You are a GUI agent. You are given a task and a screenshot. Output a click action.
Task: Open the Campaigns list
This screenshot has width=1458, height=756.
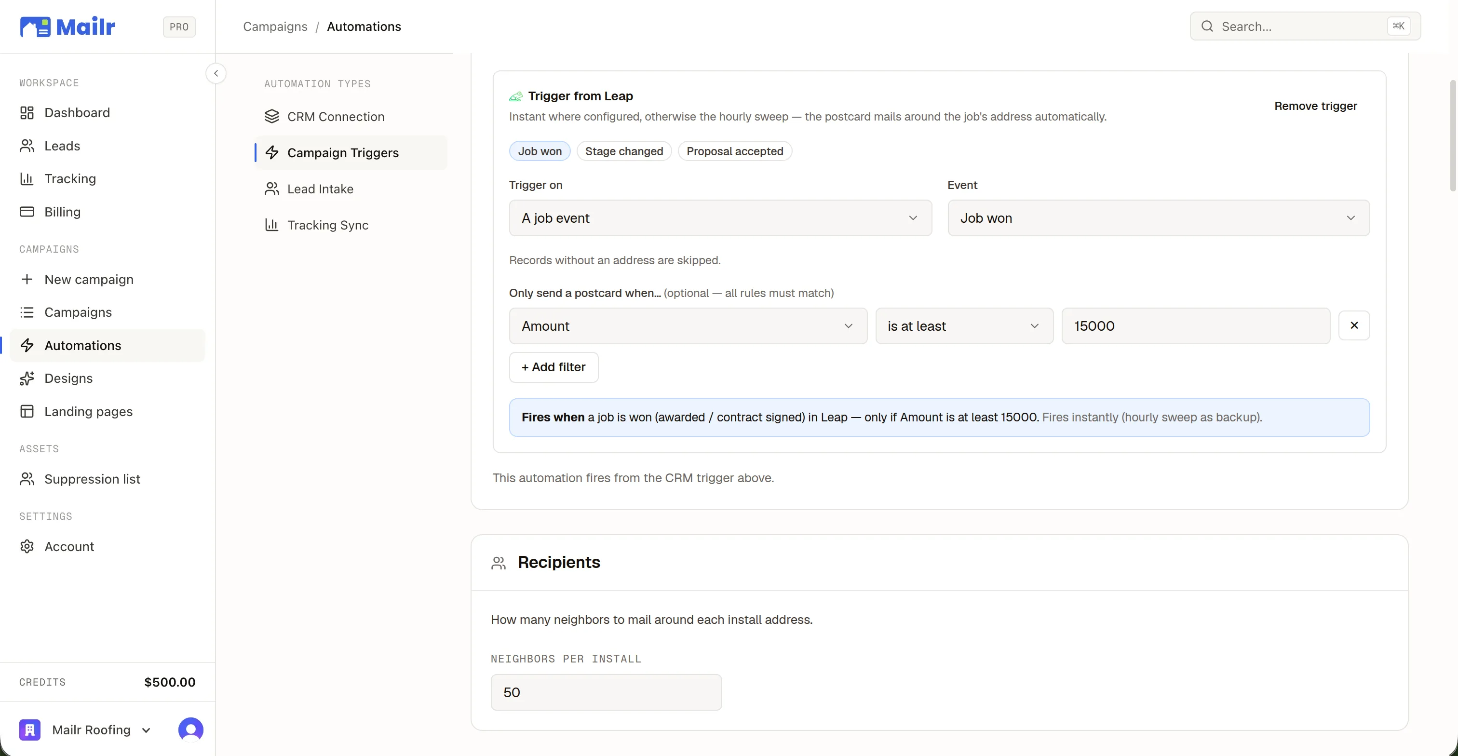coord(108,312)
